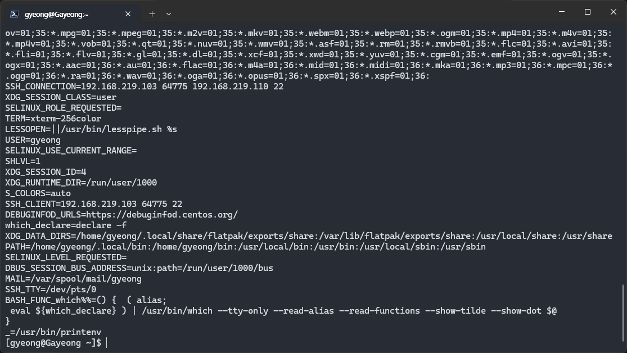
Task: Click the PowerShell icon on the terminal tab
Action: pos(15,14)
